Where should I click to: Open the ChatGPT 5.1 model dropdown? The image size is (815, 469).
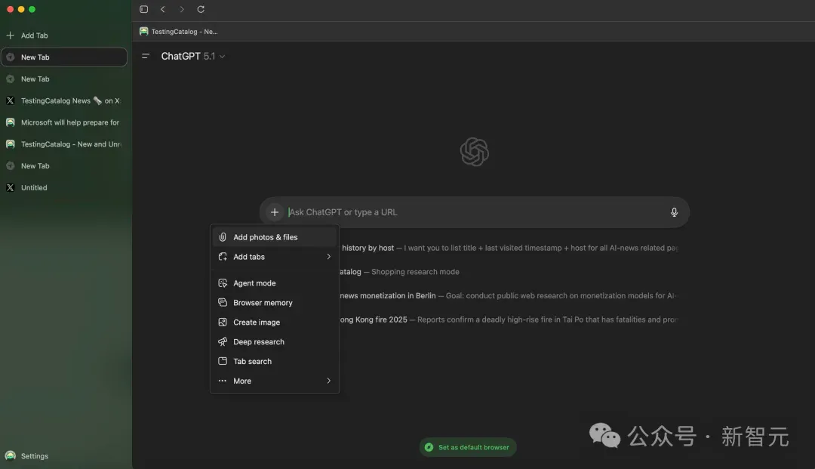point(193,56)
